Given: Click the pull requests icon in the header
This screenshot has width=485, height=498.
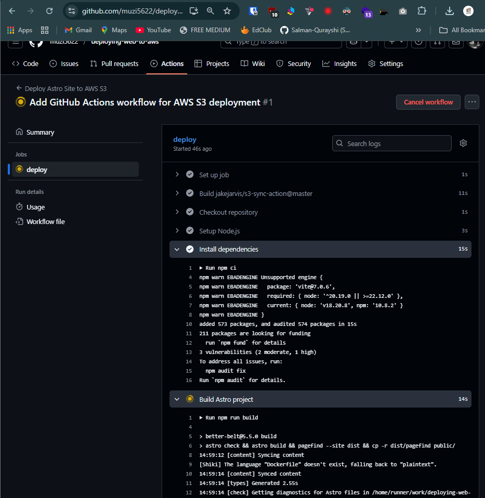Looking at the screenshot, I should [x=437, y=43].
